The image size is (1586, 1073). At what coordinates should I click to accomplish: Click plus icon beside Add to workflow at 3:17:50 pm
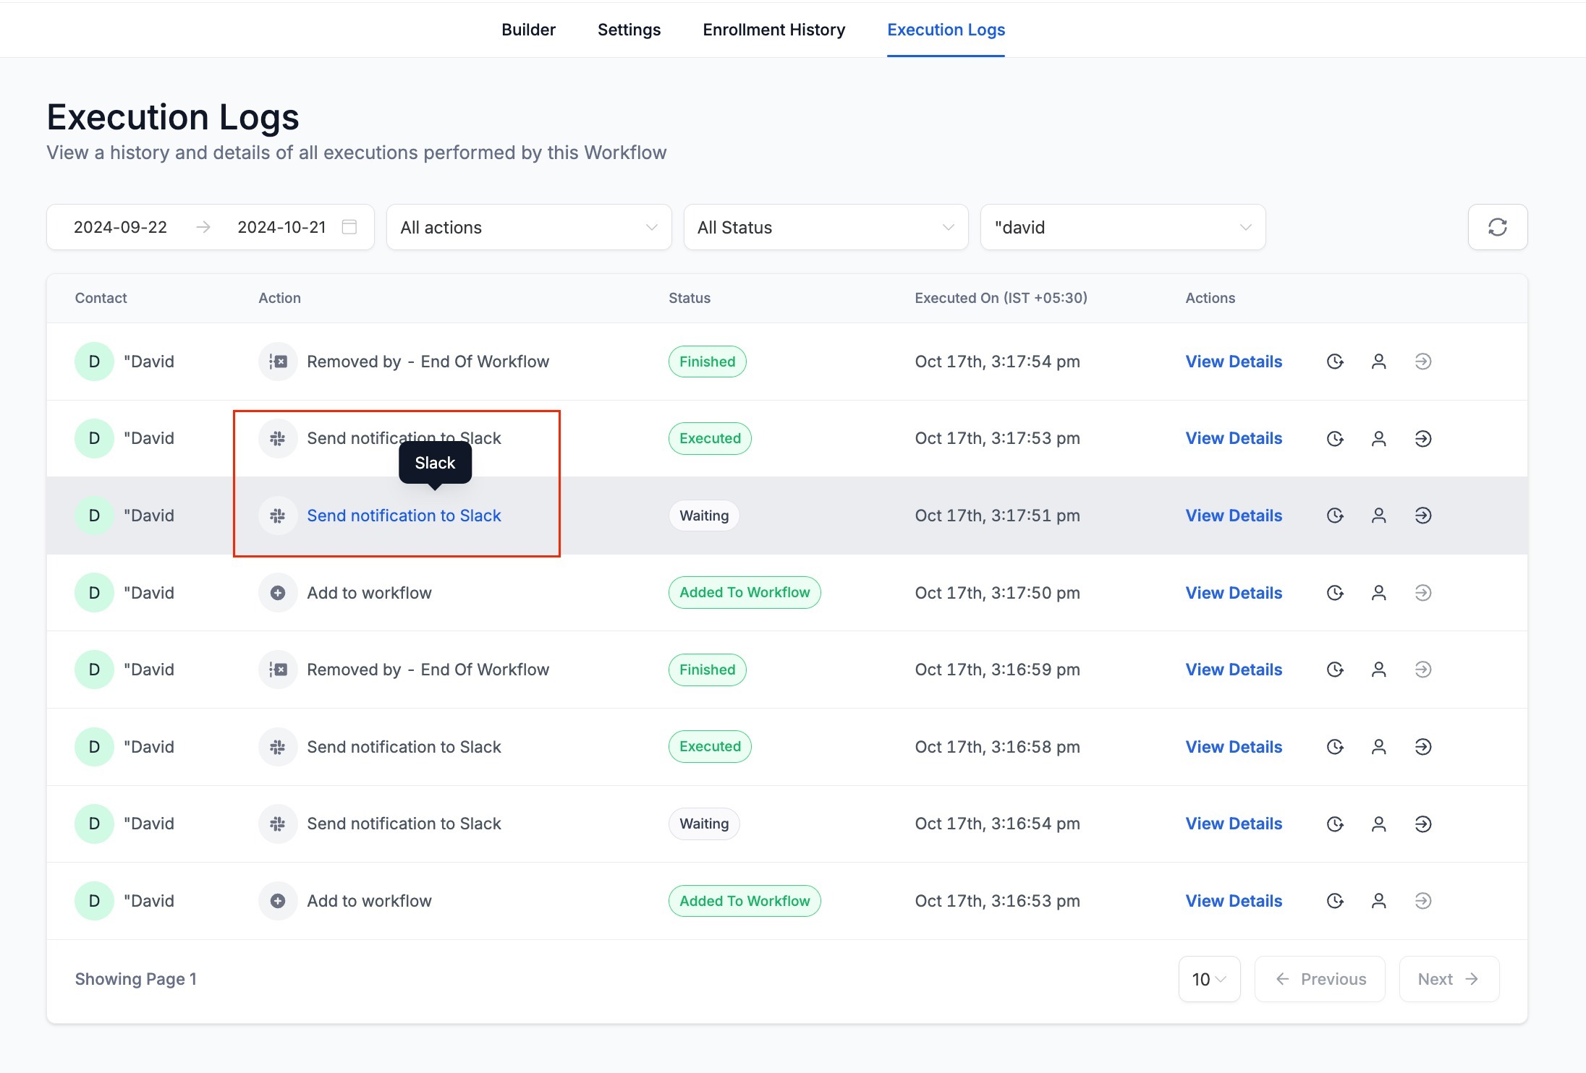pyautogui.click(x=278, y=593)
